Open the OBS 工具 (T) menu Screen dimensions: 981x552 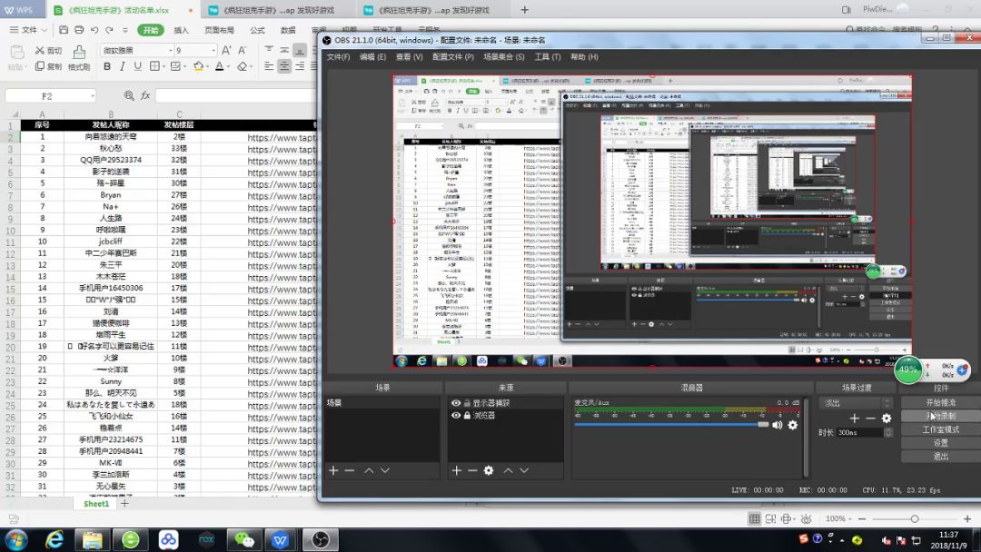[x=547, y=57]
